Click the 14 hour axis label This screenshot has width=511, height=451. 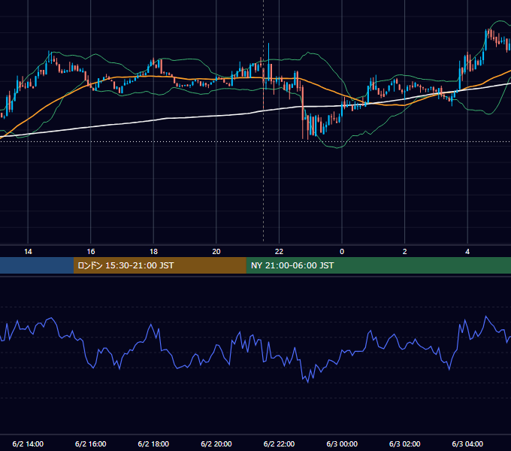[x=28, y=252]
